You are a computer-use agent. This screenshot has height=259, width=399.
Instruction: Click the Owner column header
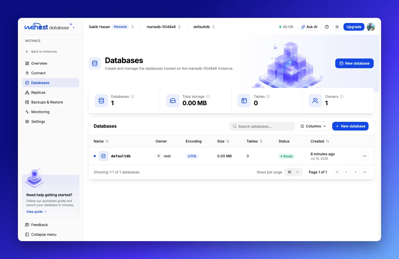(x=161, y=141)
